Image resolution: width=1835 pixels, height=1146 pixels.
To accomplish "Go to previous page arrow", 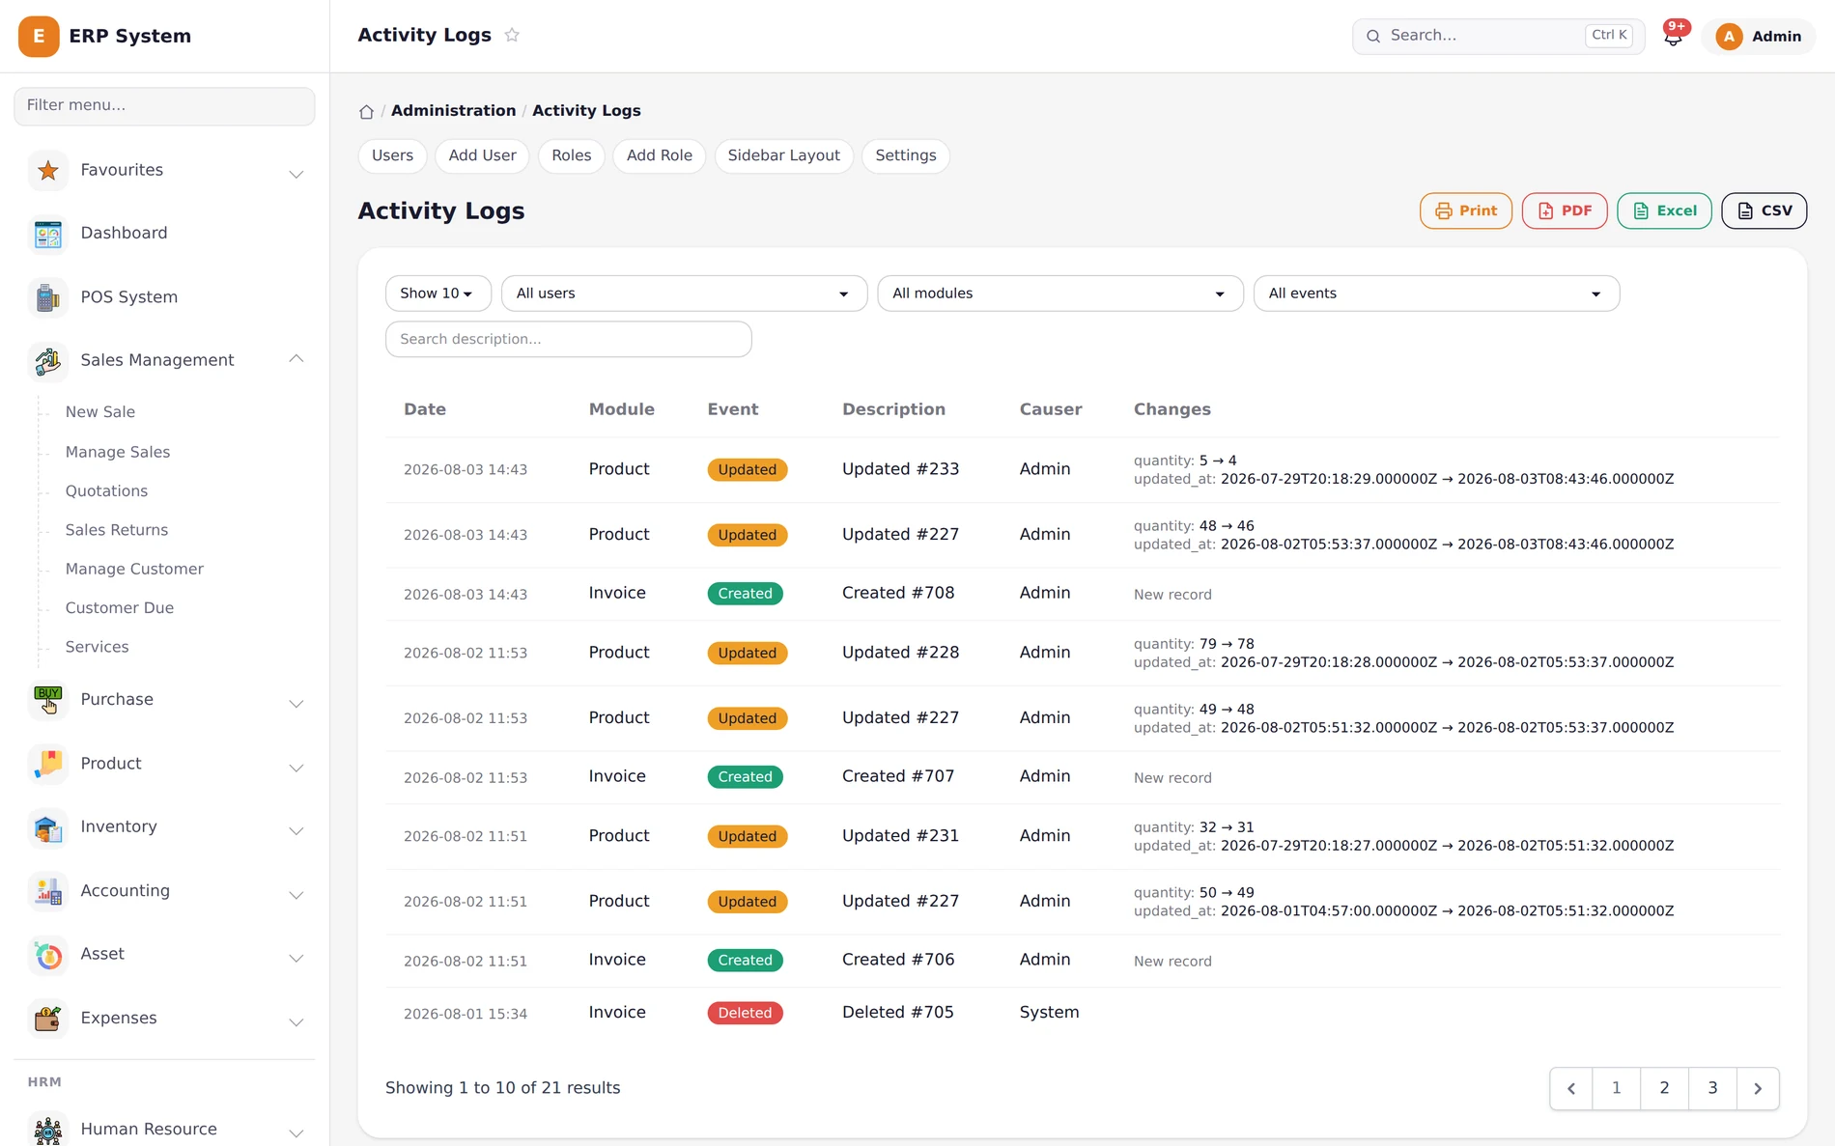I will coord(1571,1088).
